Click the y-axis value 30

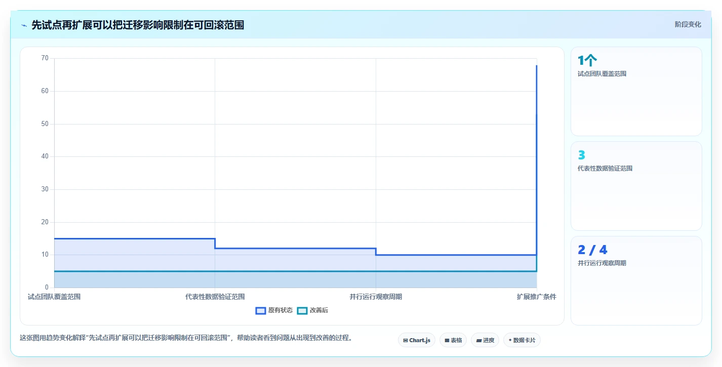(x=45, y=189)
